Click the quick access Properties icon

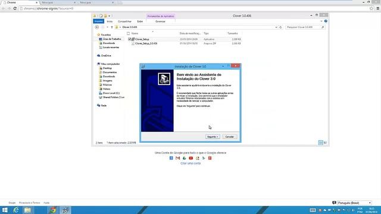click(101, 16)
